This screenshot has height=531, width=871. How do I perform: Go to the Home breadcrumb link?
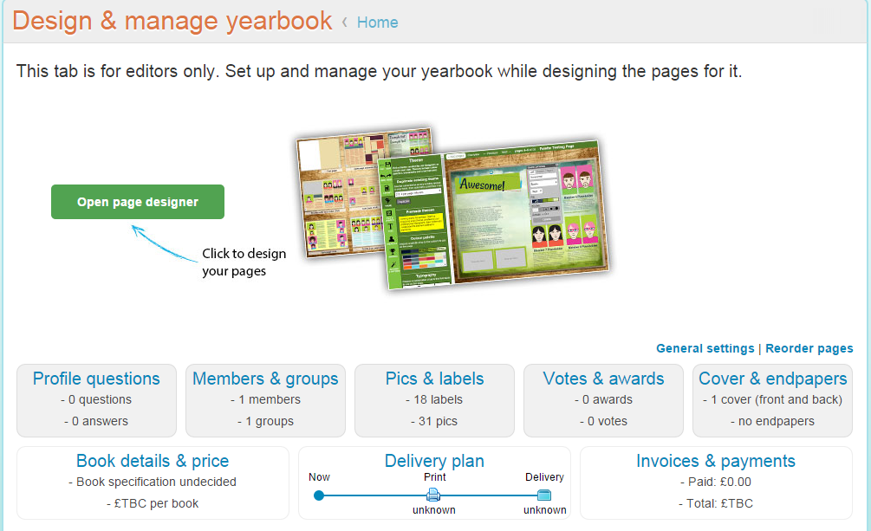coord(377,23)
